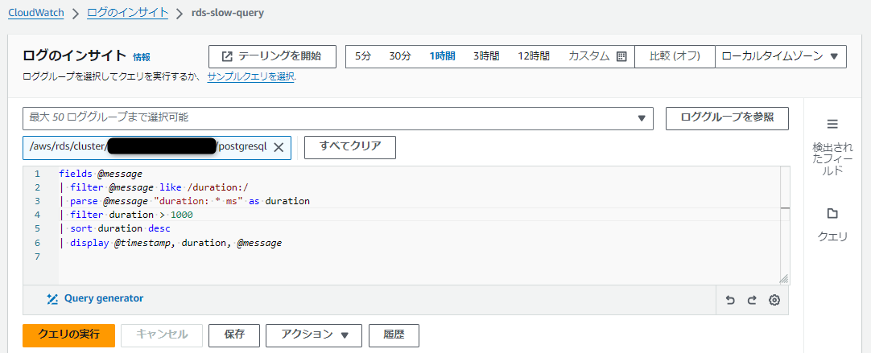The height and width of the screenshot is (353, 871).
Task: Open the 検出されたフィールド panel icon
Action: click(832, 124)
